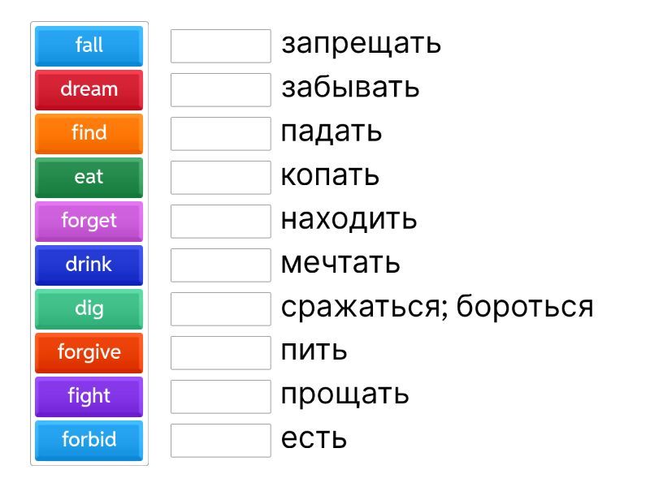Pick the purple 'fight' word tile
Image resolution: width=650 pixels, height=487 pixels.
pyautogui.click(x=89, y=396)
